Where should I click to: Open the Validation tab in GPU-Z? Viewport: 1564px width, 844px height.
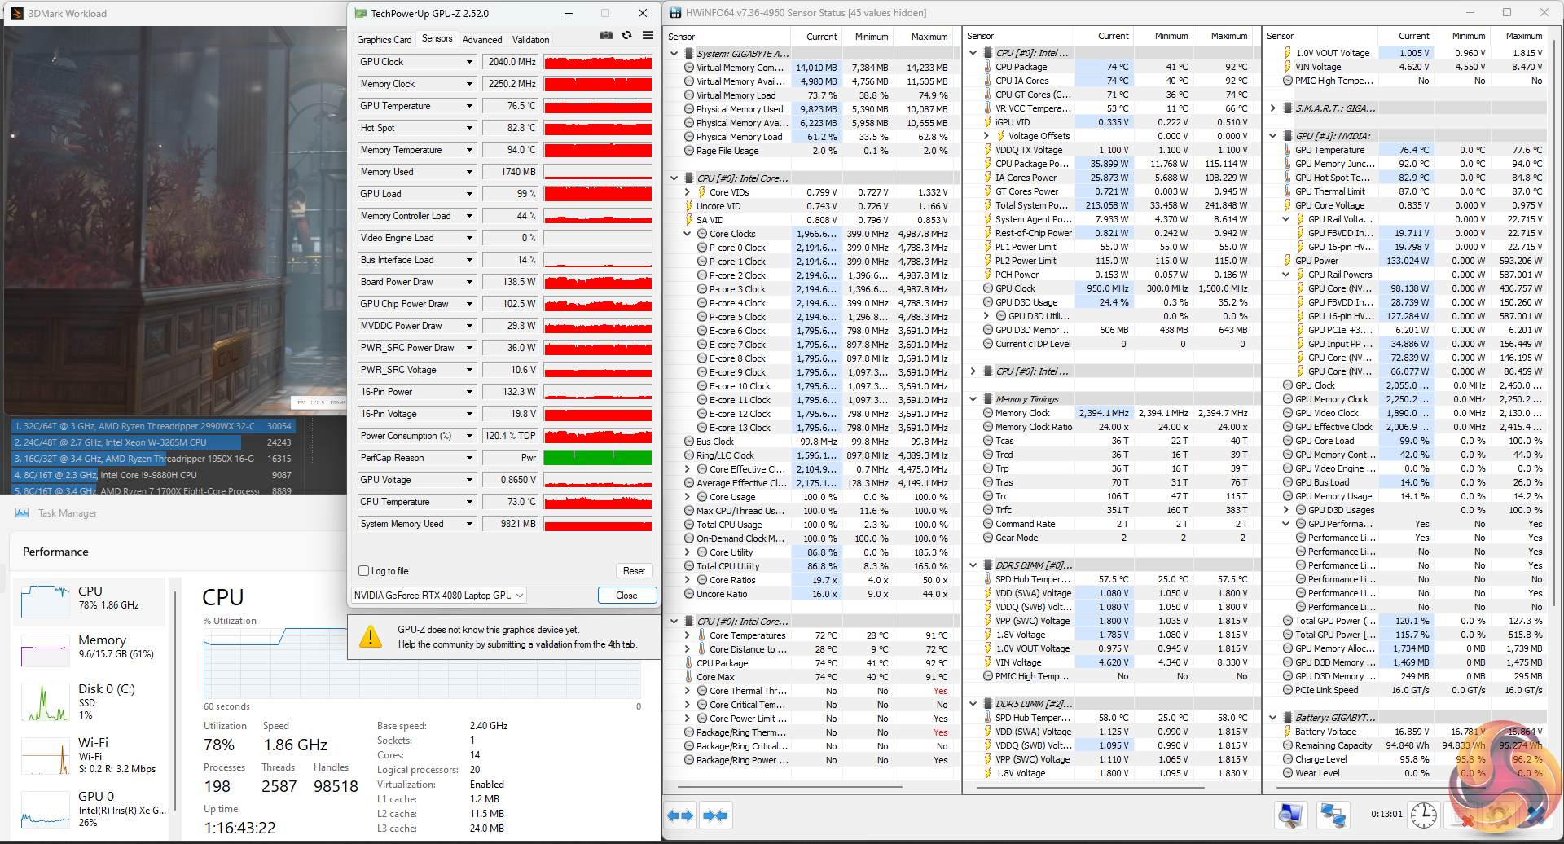point(530,40)
